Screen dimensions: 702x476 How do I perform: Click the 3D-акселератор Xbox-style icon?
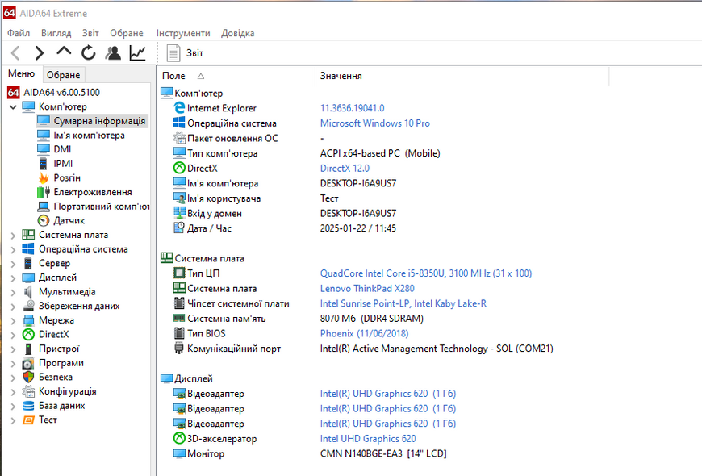(179, 438)
